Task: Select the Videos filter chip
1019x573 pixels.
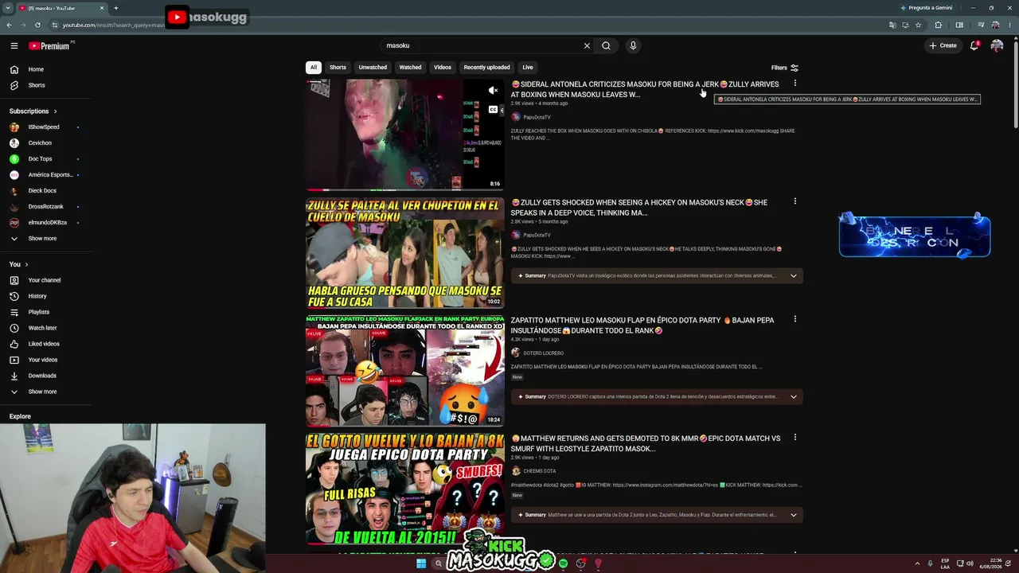Action: click(443, 68)
